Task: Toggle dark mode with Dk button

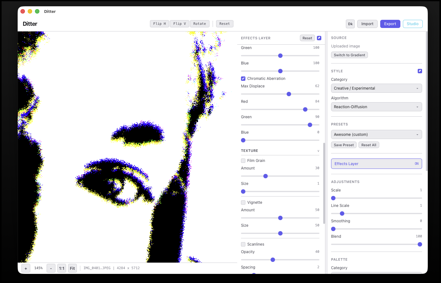Action: [x=350, y=24]
